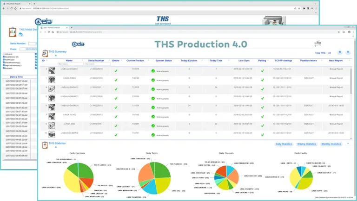357x201 pixels.
Task: Click the print round icon at far right of summary
Action: (348, 52)
